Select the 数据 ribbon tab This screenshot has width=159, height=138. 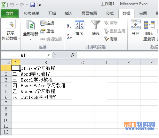(x=126, y=13)
